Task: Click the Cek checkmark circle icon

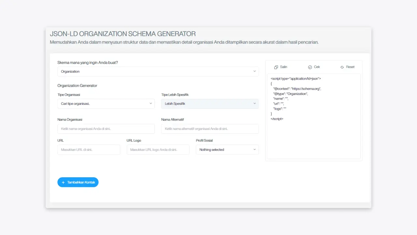Action: coord(310,67)
